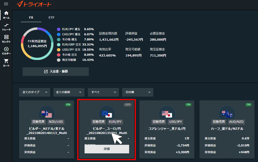Toggle ON status of NZD/USD card
Screen dimensions: 258x162
tap(68, 105)
